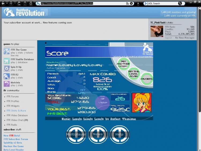
Task: Open FFR Shirts & More link
Action: pyautogui.click(x=16, y=111)
